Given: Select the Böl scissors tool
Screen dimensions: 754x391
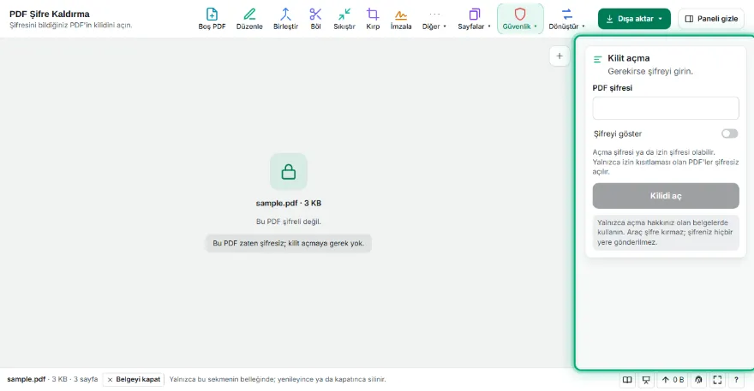Looking at the screenshot, I should tap(315, 19).
